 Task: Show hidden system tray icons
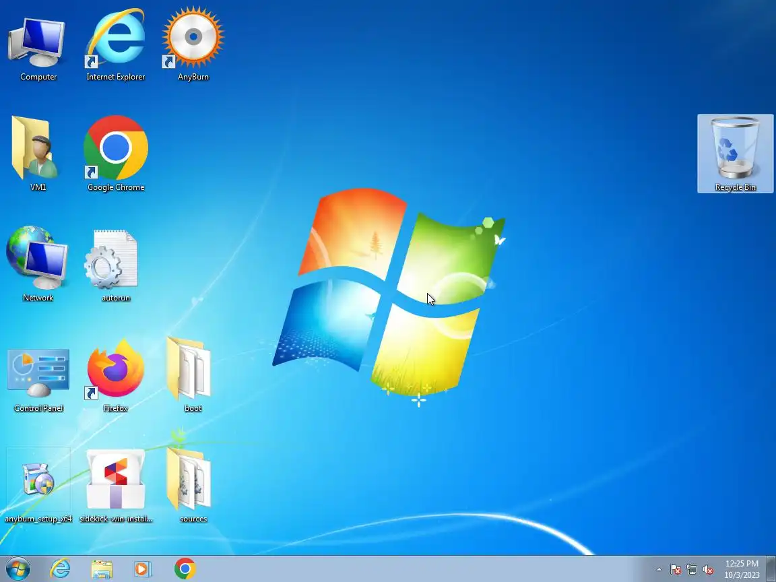[659, 570]
